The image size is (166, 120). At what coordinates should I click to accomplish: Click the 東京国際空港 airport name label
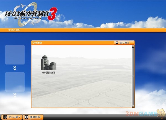[x=48, y=73]
